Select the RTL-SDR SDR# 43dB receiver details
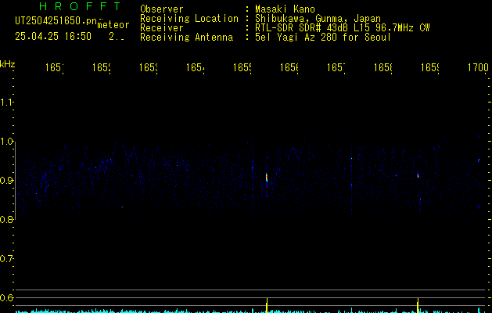The width and height of the screenshot is (492, 313). [x=343, y=28]
